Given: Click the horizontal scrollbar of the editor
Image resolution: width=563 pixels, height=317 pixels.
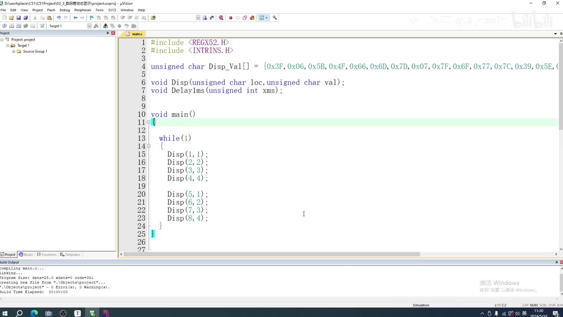Looking at the screenshot, I should coord(272,254).
